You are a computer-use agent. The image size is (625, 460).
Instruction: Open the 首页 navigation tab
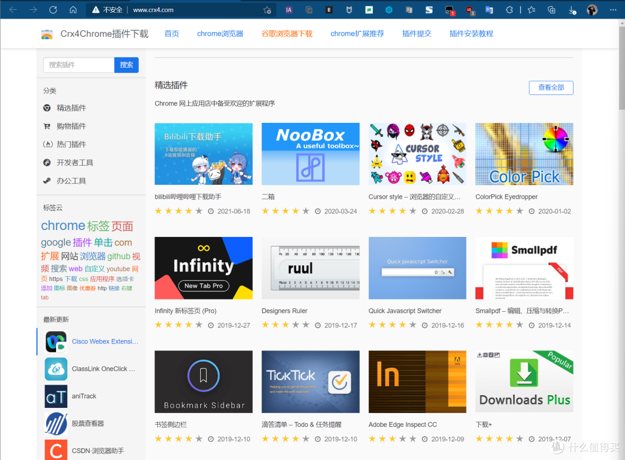(172, 34)
